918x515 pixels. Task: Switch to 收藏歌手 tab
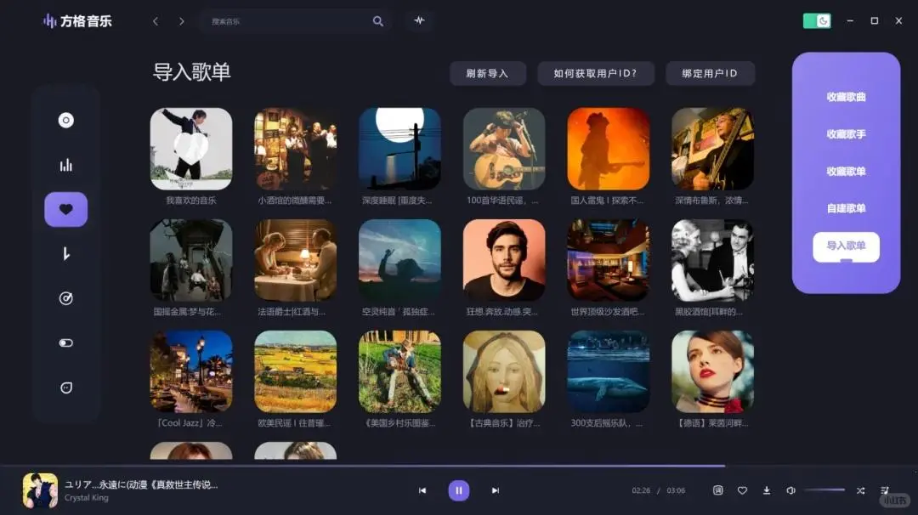pos(845,133)
